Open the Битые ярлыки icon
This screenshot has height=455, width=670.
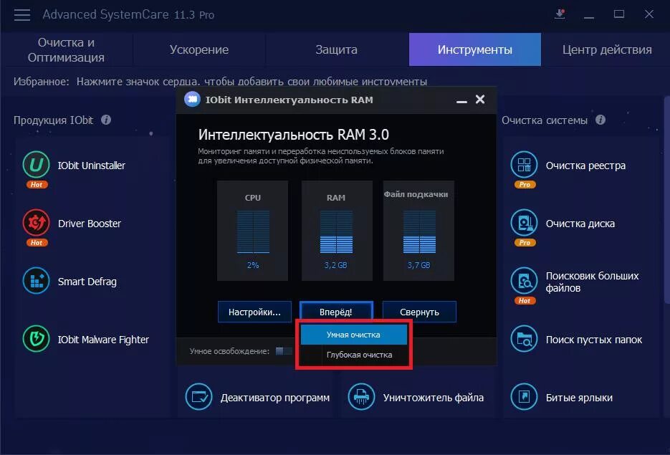(524, 397)
